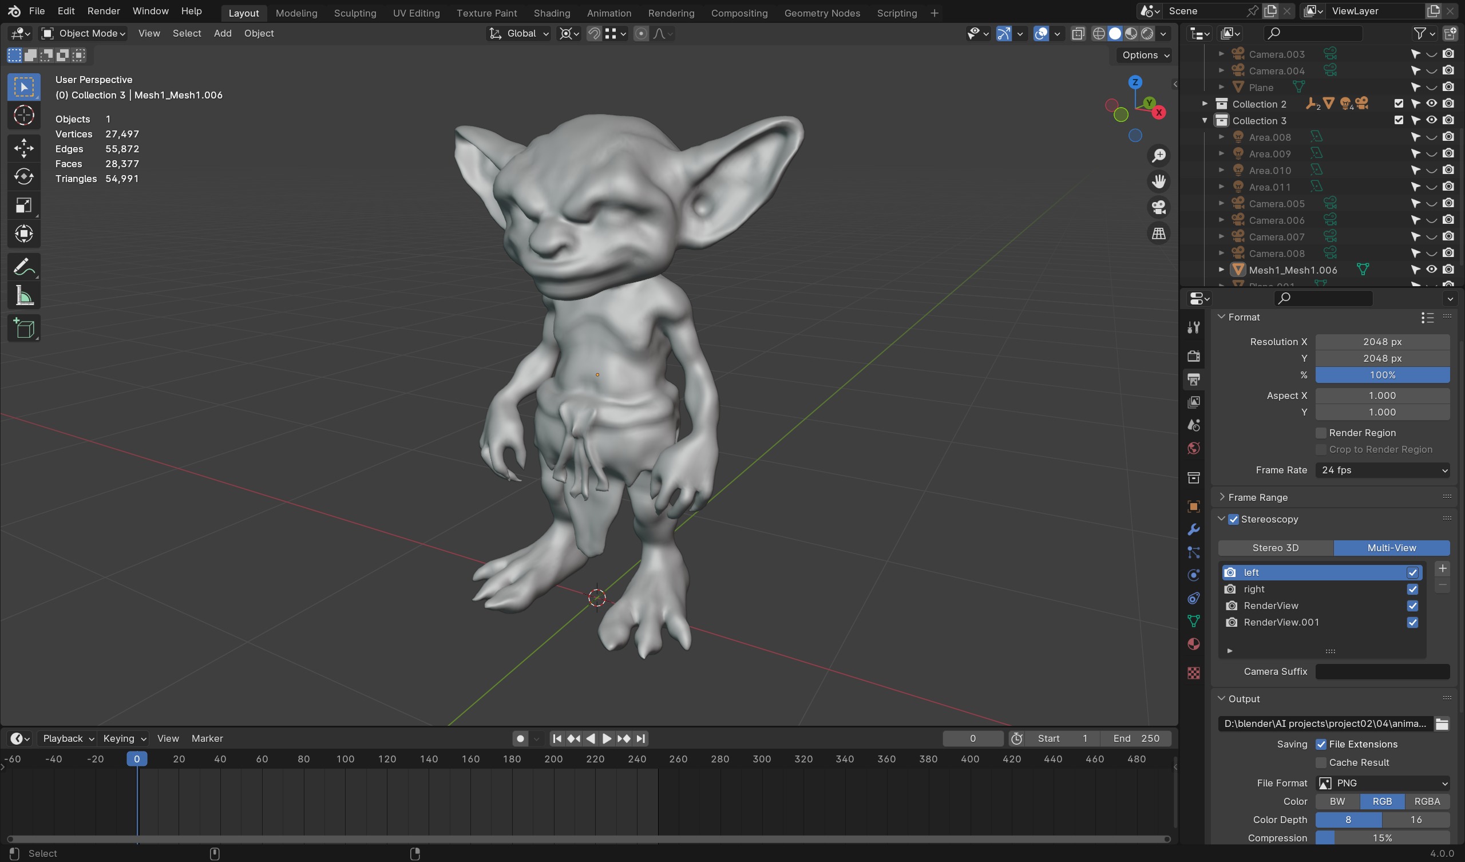Disable the right view checkbox
Screen dimensions: 1465x862
pyautogui.click(x=1413, y=589)
